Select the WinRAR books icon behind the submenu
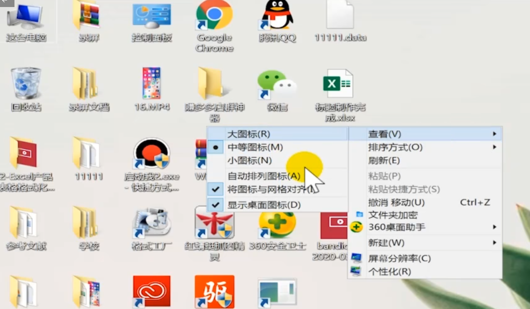This screenshot has width=530, height=309. pos(201,154)
